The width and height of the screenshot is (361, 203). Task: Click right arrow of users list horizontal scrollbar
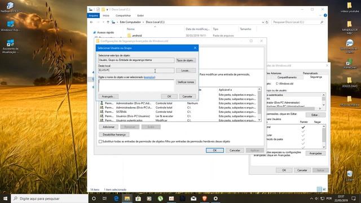point(320,108)
